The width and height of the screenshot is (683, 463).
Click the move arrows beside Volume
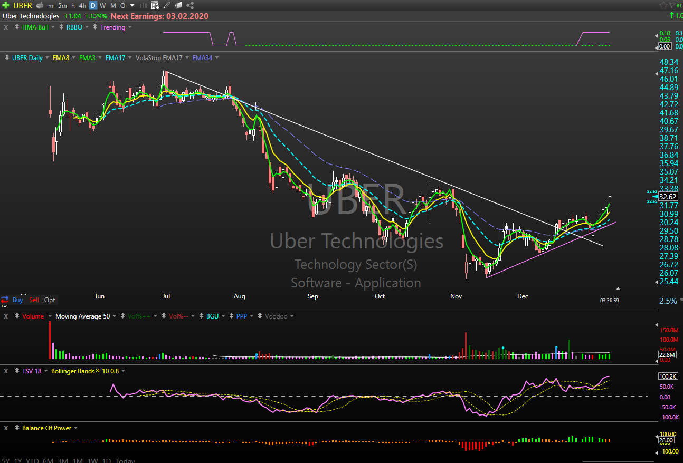17,316
